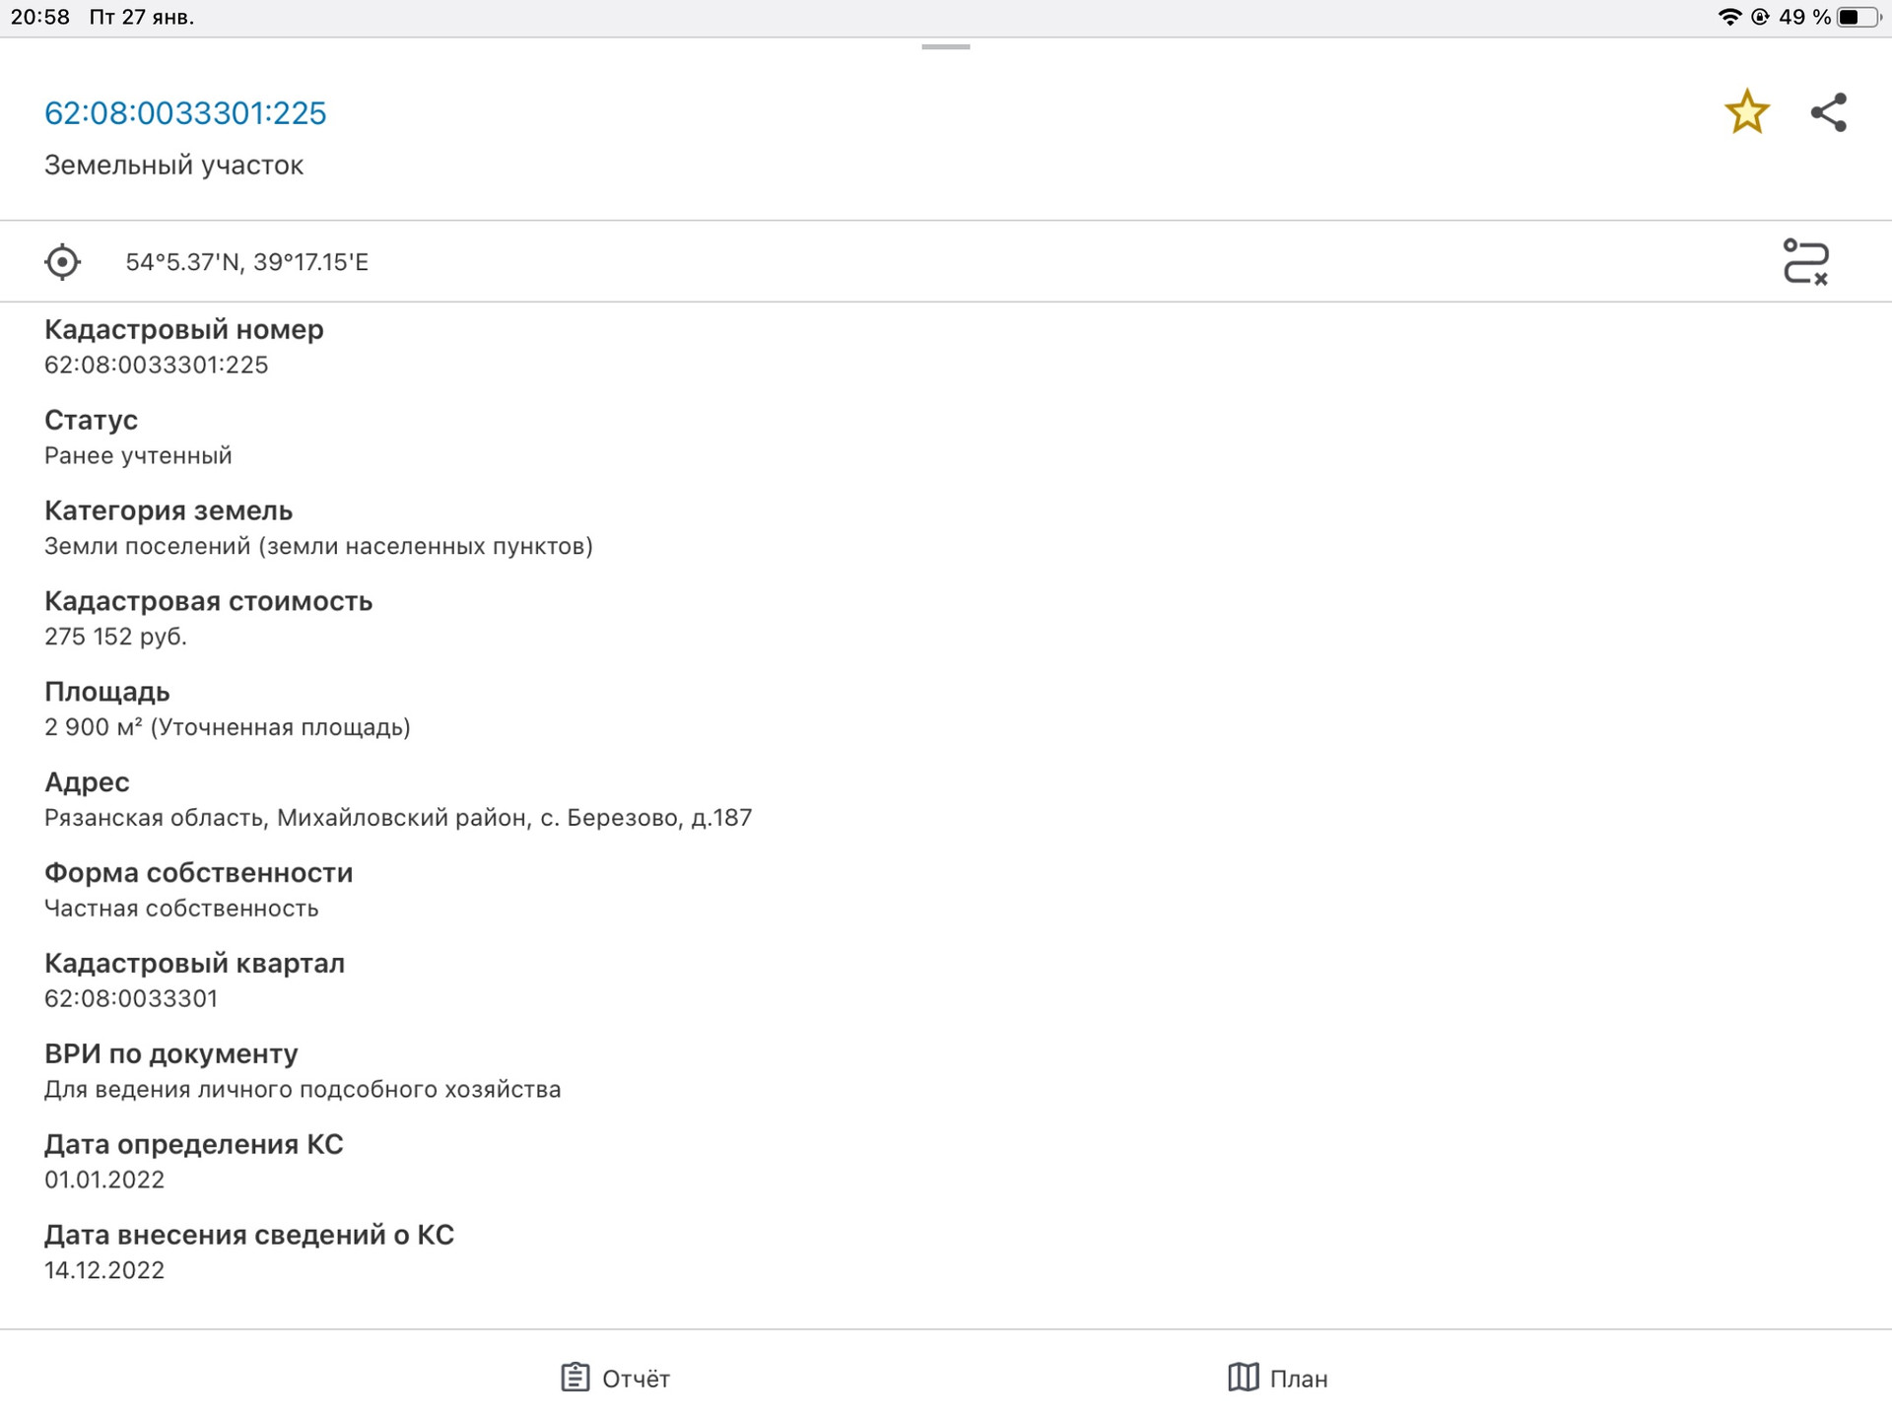Open the share icon
1892x1419 pixels.
[x=1828, y=112]
